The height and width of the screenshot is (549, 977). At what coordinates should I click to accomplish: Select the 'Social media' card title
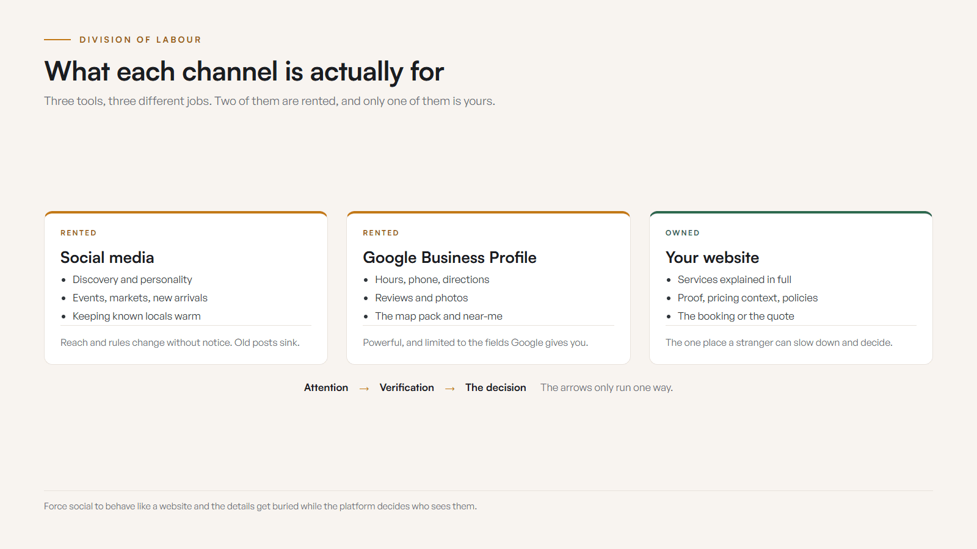[107, 257]
